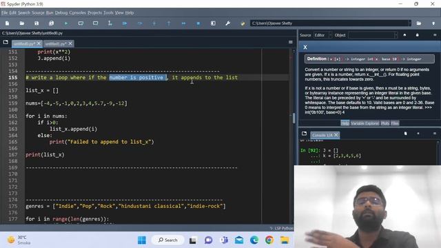The width and height of the screenshot is (441, 248).
Task: Step into function debug icon
Action: (154, 23)
